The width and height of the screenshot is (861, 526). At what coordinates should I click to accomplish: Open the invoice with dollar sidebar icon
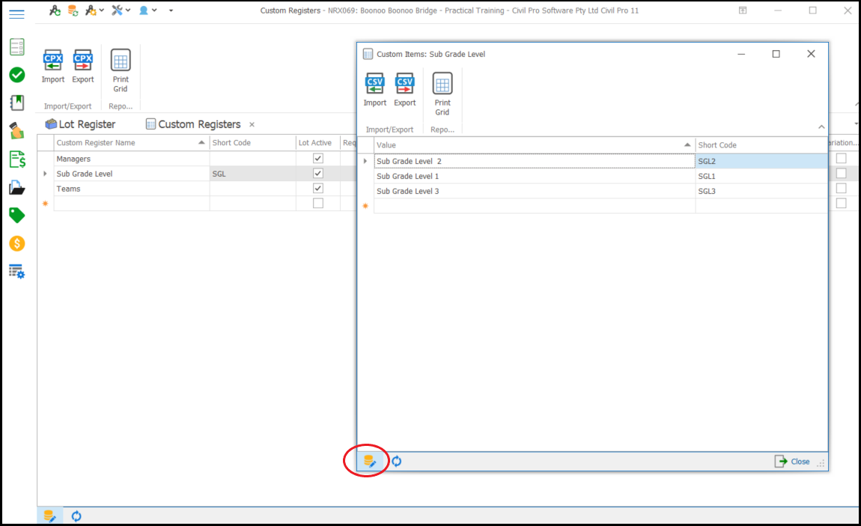point(17,159)
